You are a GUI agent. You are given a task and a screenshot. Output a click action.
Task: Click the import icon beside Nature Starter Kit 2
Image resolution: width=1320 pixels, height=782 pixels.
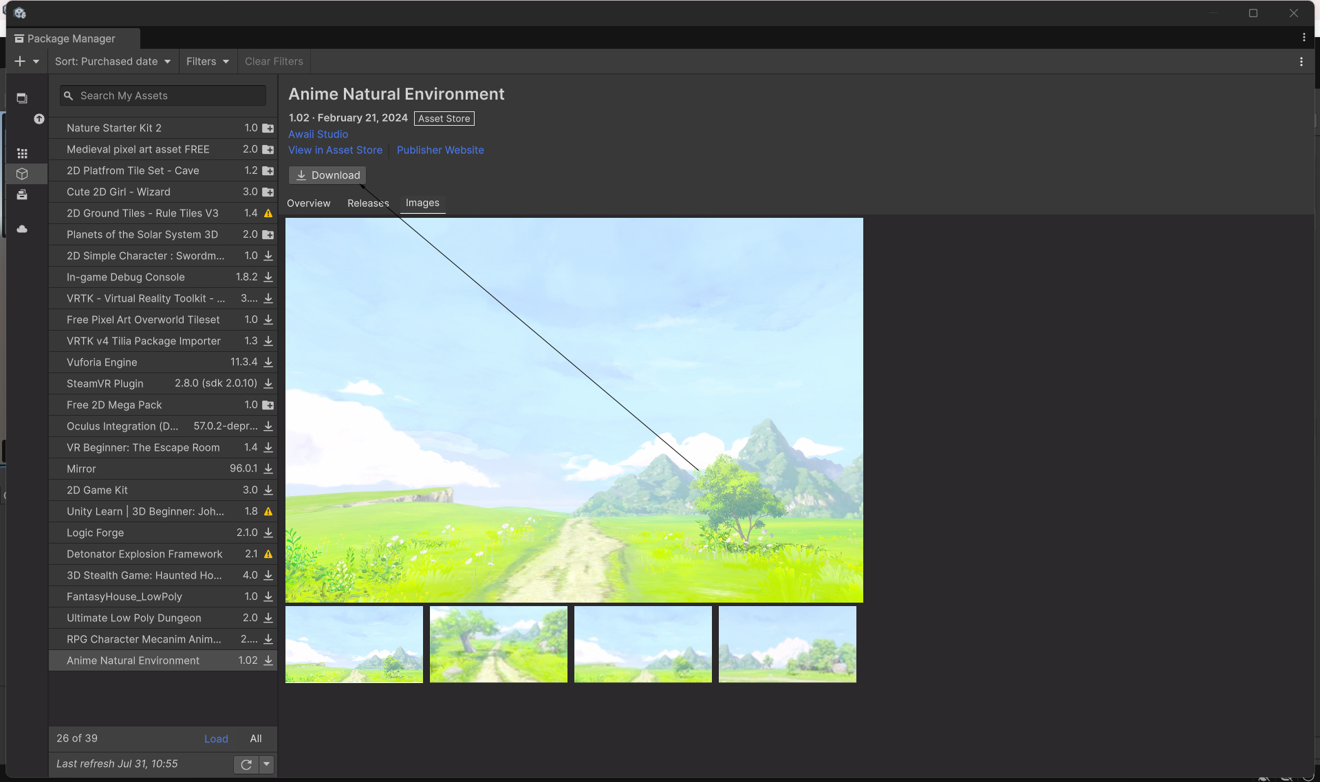point(268,129)
